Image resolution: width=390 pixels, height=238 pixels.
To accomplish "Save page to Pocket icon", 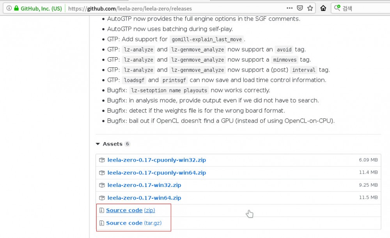I will [300, 8].
